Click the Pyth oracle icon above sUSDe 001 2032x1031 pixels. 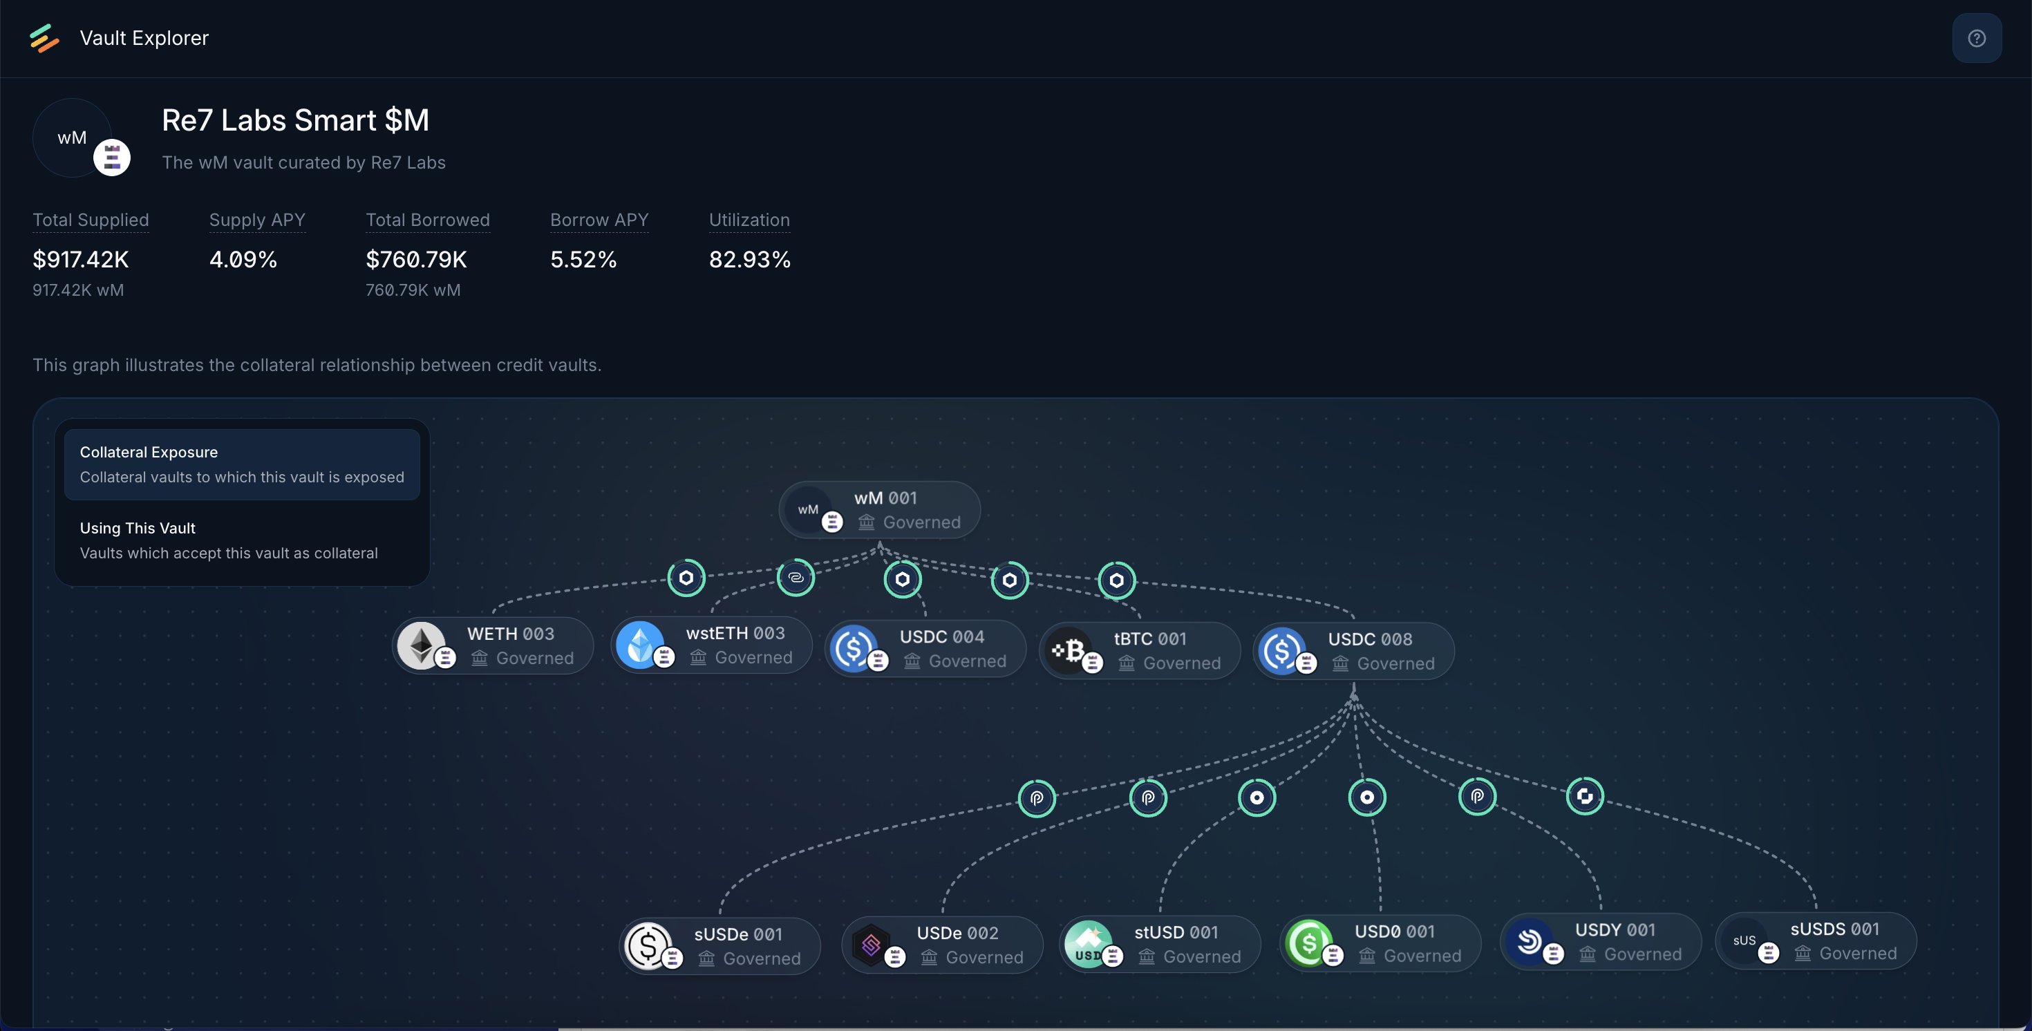pos(1037,797)
